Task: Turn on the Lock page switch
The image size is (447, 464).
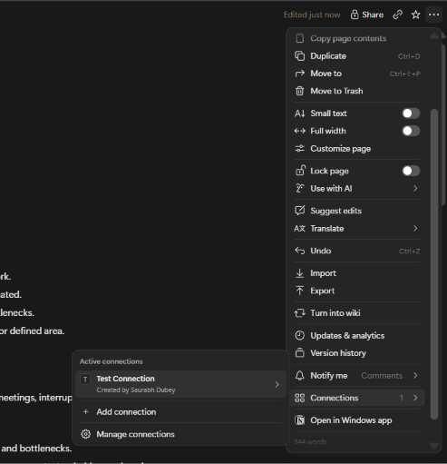Action: pyautogui.click(x=411, y=171)
